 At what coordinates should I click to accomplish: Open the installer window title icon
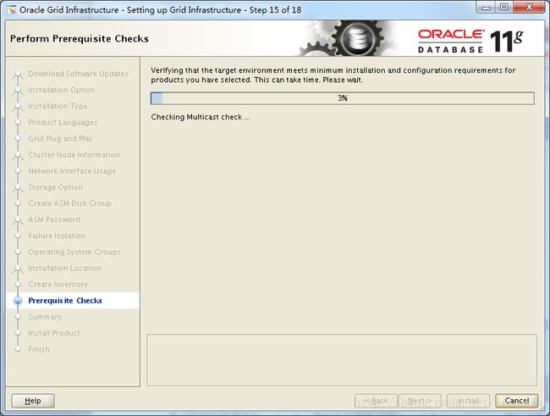pyautogui.click(x=12, y=10)
